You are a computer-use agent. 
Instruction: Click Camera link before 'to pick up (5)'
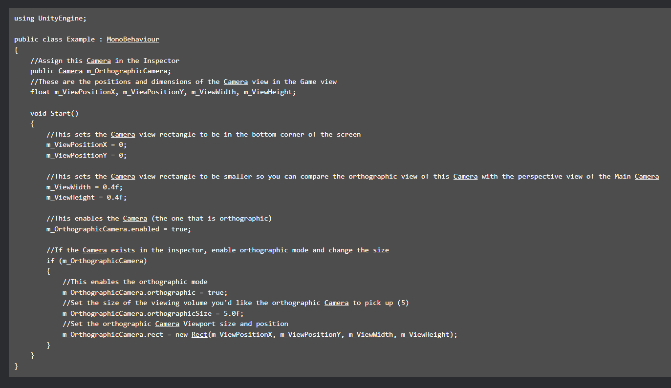(x=336, y=303)
